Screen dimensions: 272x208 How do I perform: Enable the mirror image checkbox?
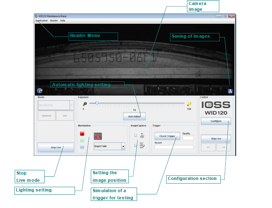[136, 145]
